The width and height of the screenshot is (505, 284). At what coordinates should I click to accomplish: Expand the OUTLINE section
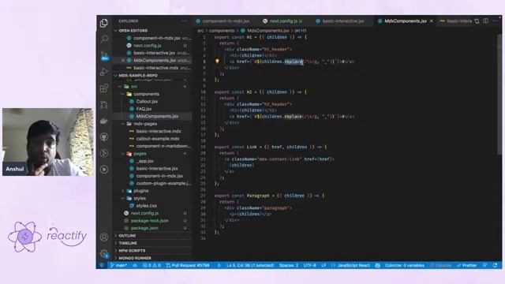coord(127,236)
